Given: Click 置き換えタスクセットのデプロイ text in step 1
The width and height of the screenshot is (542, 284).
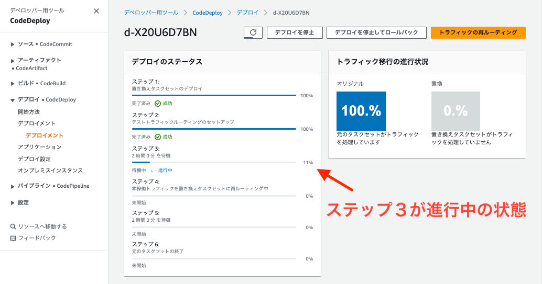Looking at the screenshot, I should point(167,89).
